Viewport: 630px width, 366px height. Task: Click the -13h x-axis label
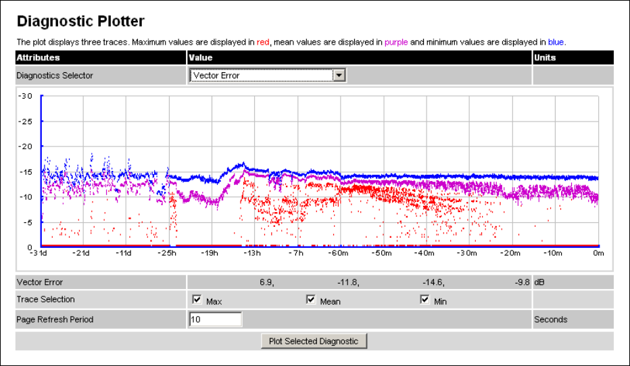tap(252, 253)
